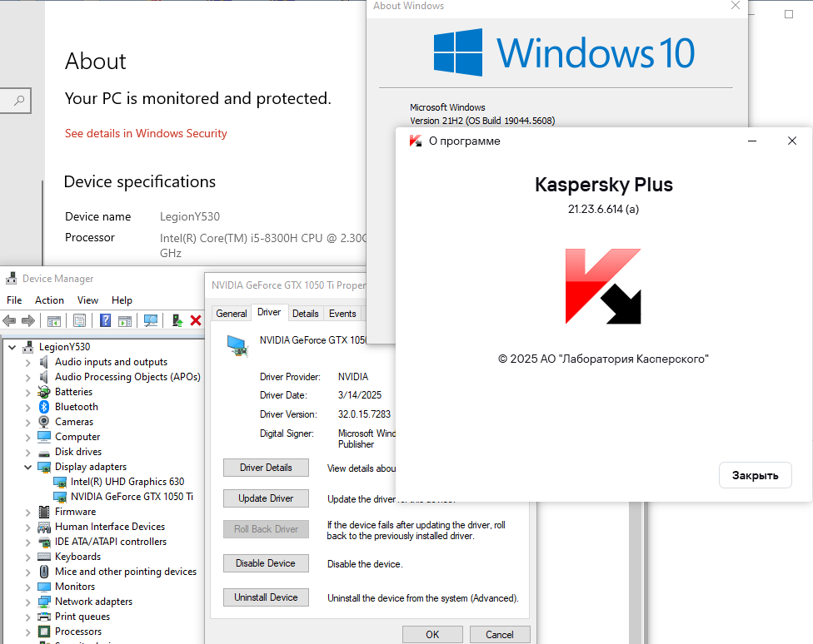This screenshot has width=813, height=644.
Task: Select Intel(R) UHD Graphics 630 device
Action: click(127, 482)
